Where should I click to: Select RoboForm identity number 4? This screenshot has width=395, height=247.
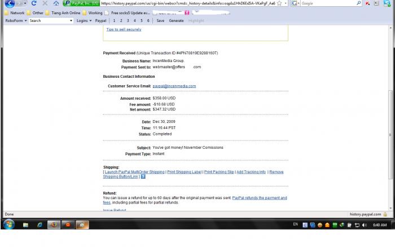click(134, 21)
